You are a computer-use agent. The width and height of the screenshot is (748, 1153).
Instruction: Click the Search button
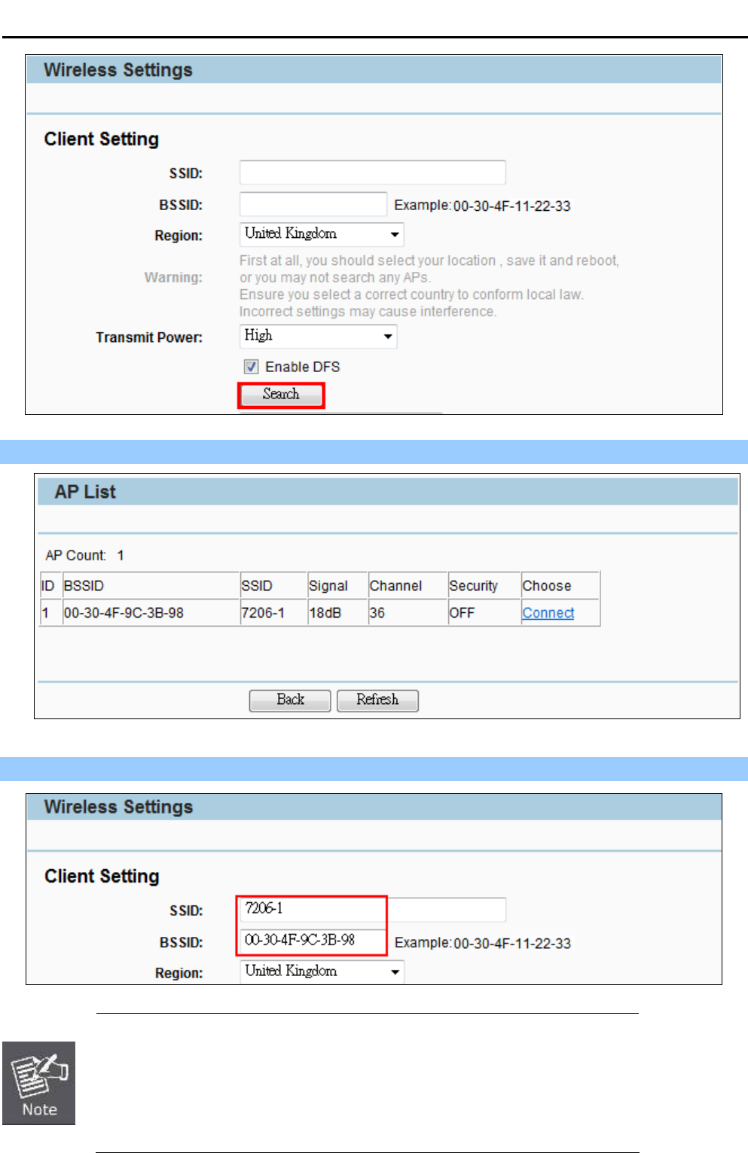[281, 395]
